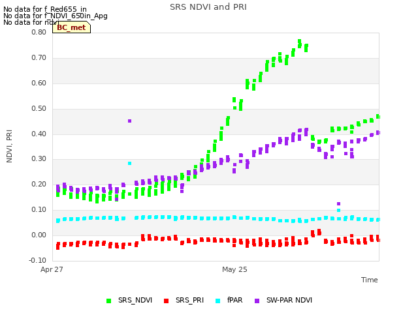The height and width of the screenshot is (313, 418).
Task: Click the No data for f_NDVI_650in_Apg message
Action: click(x=56, y=16)
